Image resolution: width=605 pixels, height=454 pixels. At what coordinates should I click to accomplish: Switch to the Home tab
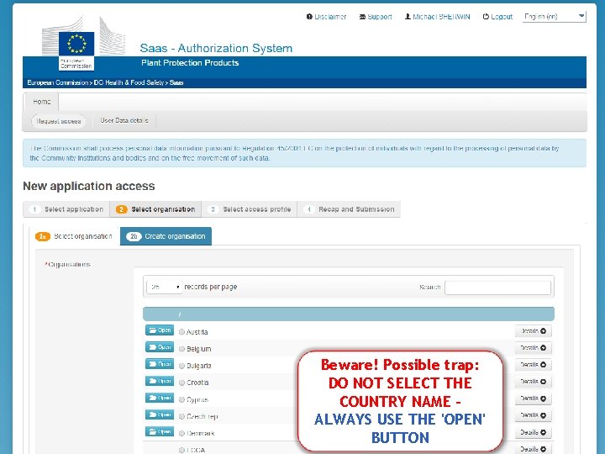point(42,102)
